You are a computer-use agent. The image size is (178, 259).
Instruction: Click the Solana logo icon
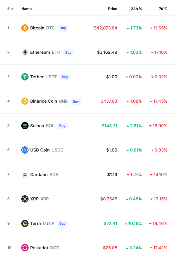tap(25, 126)
